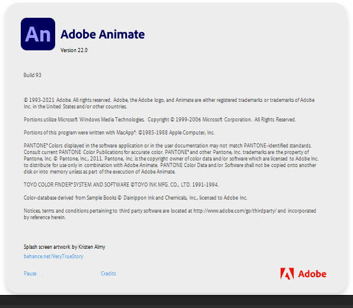Click the 'Adobe Animate' title text
Image resolution: width=353 pixels, height=308 pixels.
[x=103, y=34]
